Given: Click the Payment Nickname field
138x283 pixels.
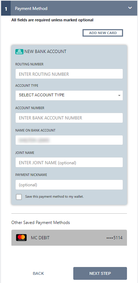Looking at the screenshot, I should click(x=69, y=185).
